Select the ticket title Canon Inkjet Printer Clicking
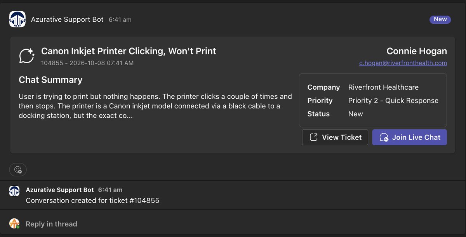The image size is (466, 237). [x=129, y=51]
